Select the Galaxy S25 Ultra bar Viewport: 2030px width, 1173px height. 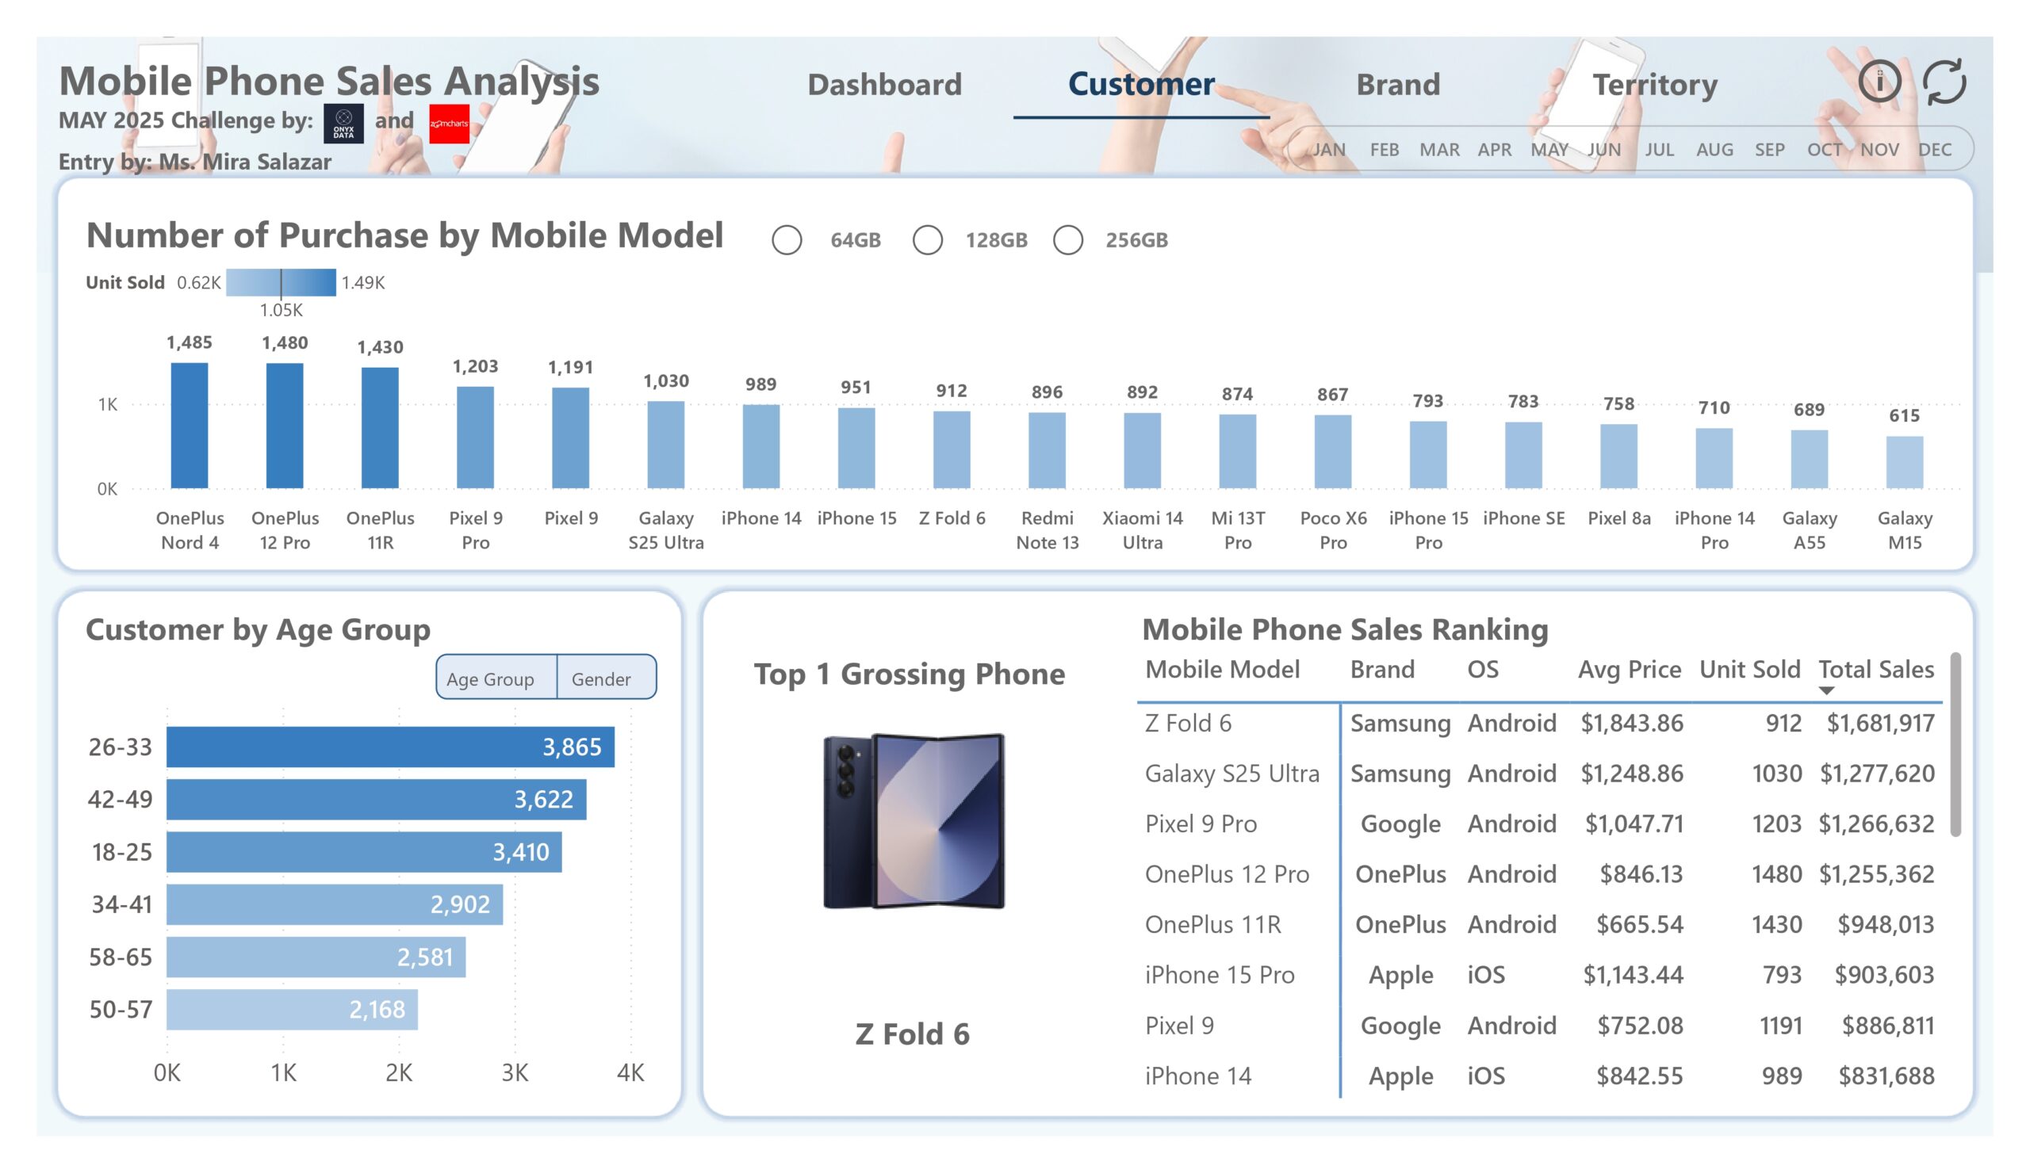tap(665, 445)
